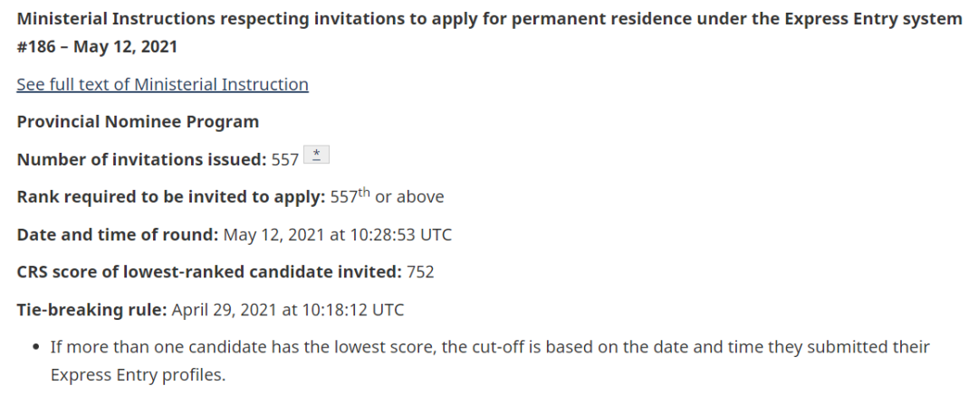This screenshot has width=978, height=395.
Task: Click the asterisk footnote button beside 557
Action: 316,155
